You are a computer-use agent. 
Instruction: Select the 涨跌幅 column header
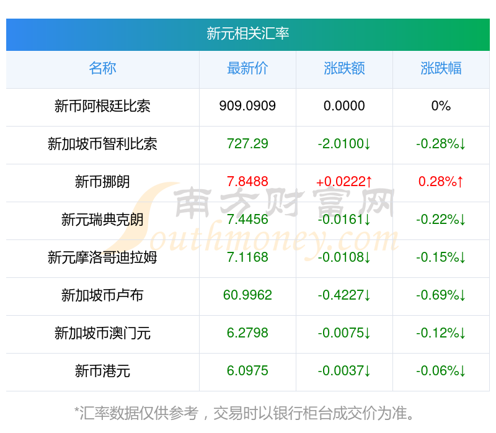click(x=441, y=68)
